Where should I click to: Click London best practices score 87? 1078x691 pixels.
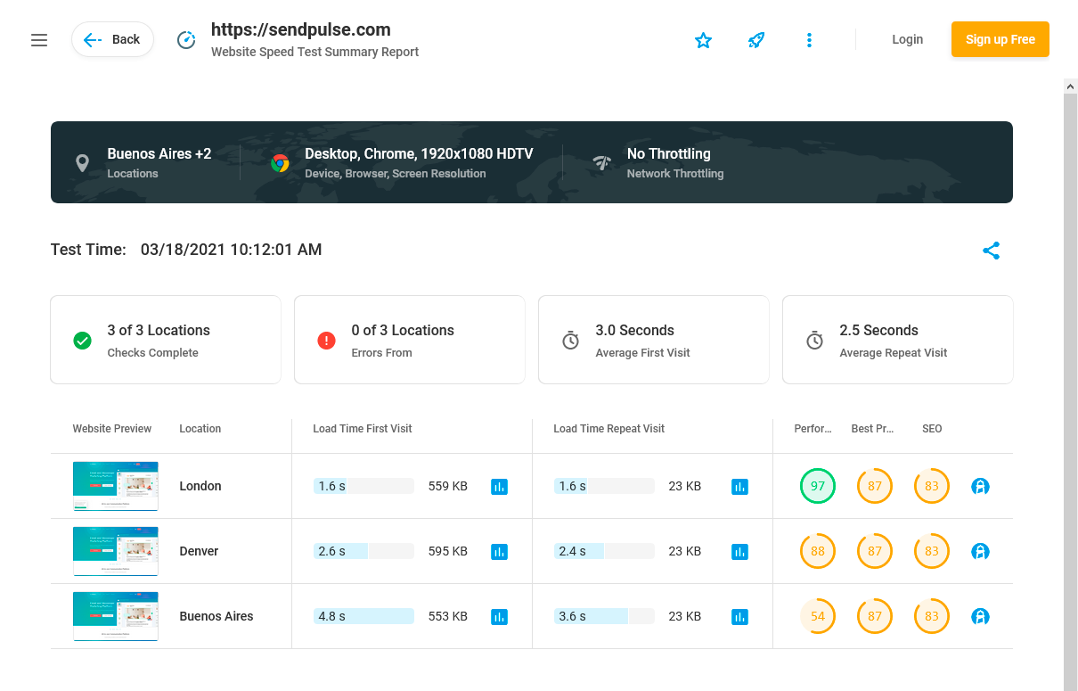pos(875,486)
